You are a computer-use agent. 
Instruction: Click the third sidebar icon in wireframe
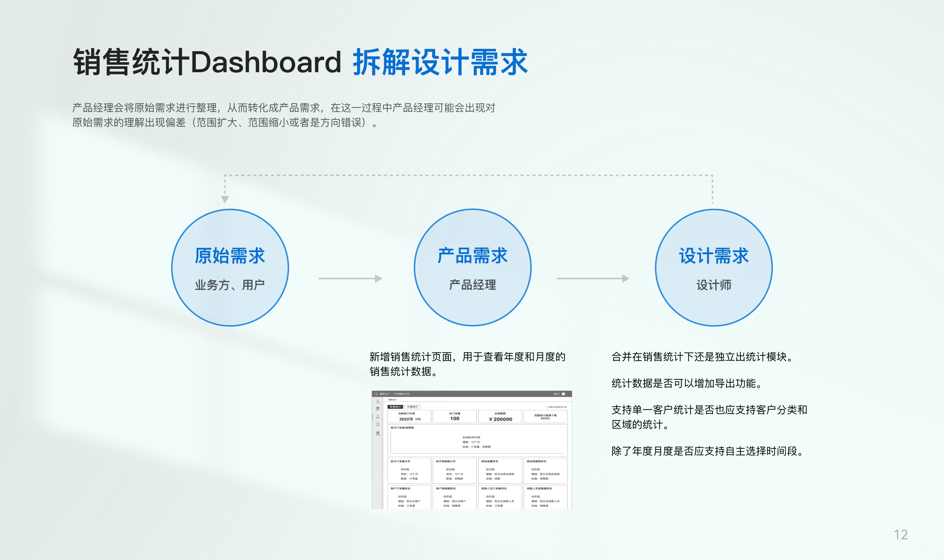point(378,417)
